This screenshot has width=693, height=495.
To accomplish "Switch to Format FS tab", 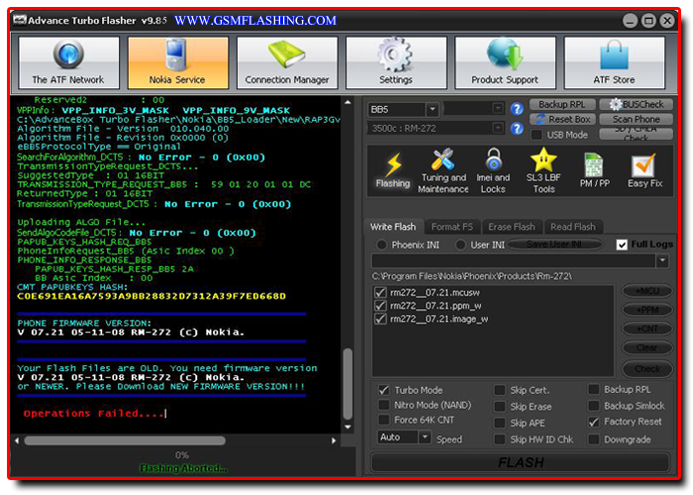I will 452,227.
